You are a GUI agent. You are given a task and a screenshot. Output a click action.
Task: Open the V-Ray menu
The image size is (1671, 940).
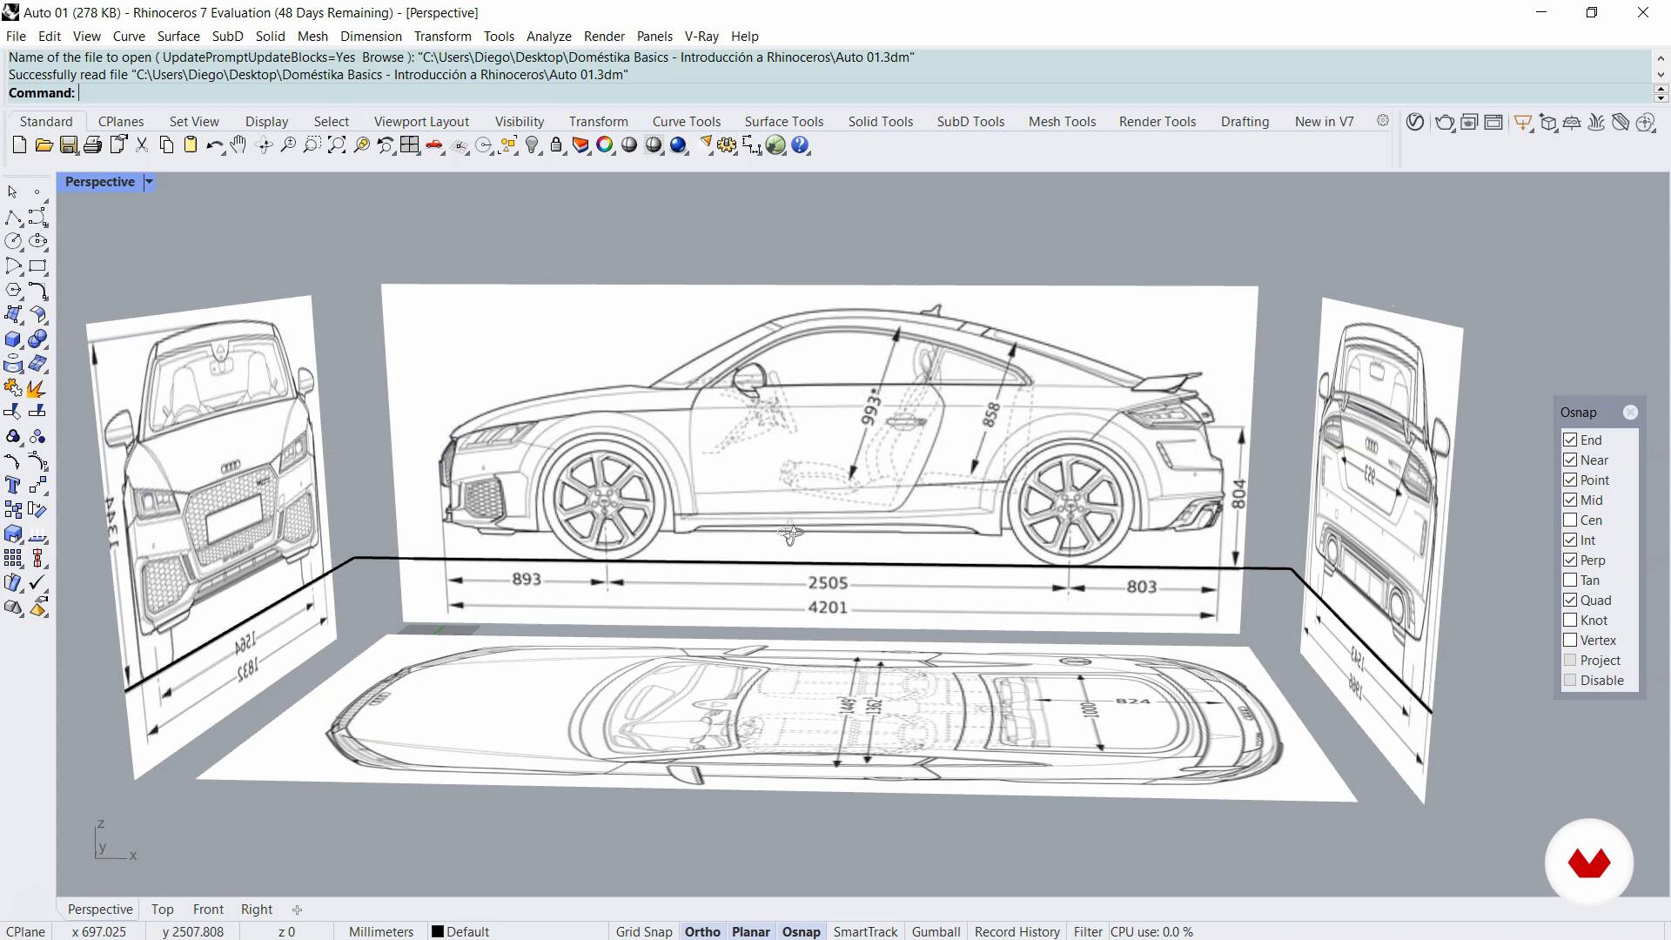click(701, 37)
